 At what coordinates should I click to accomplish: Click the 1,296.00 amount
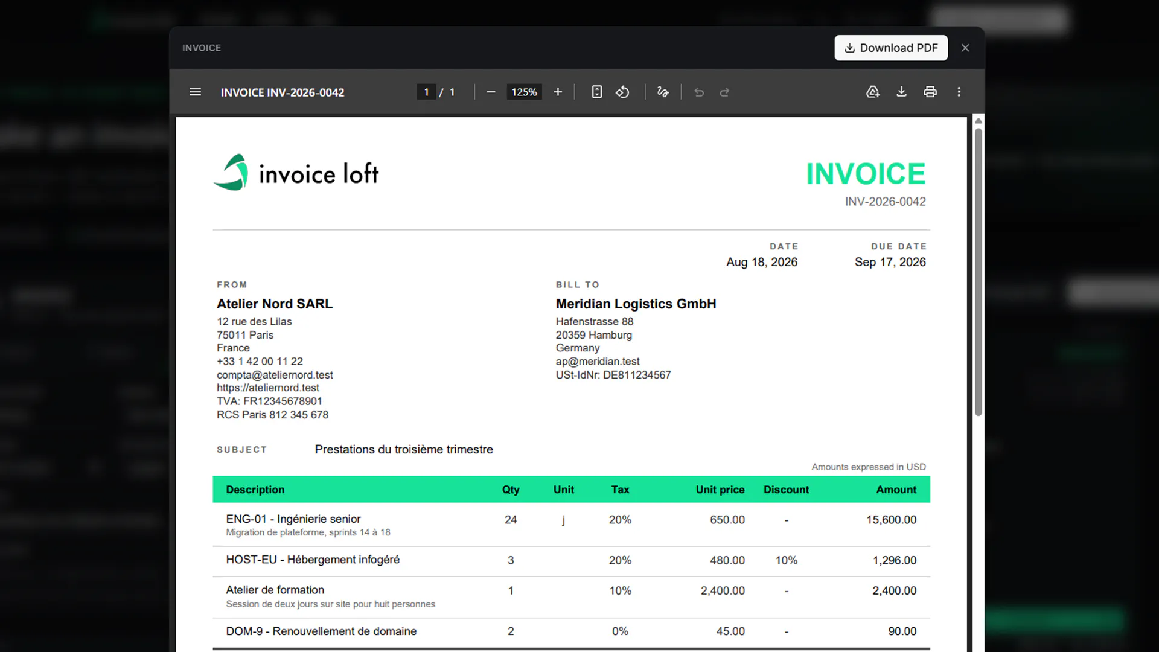[895, 560]
